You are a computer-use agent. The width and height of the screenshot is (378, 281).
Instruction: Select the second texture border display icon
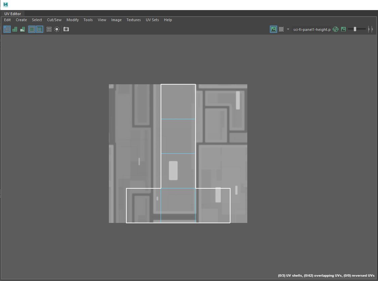coord(40,29)
